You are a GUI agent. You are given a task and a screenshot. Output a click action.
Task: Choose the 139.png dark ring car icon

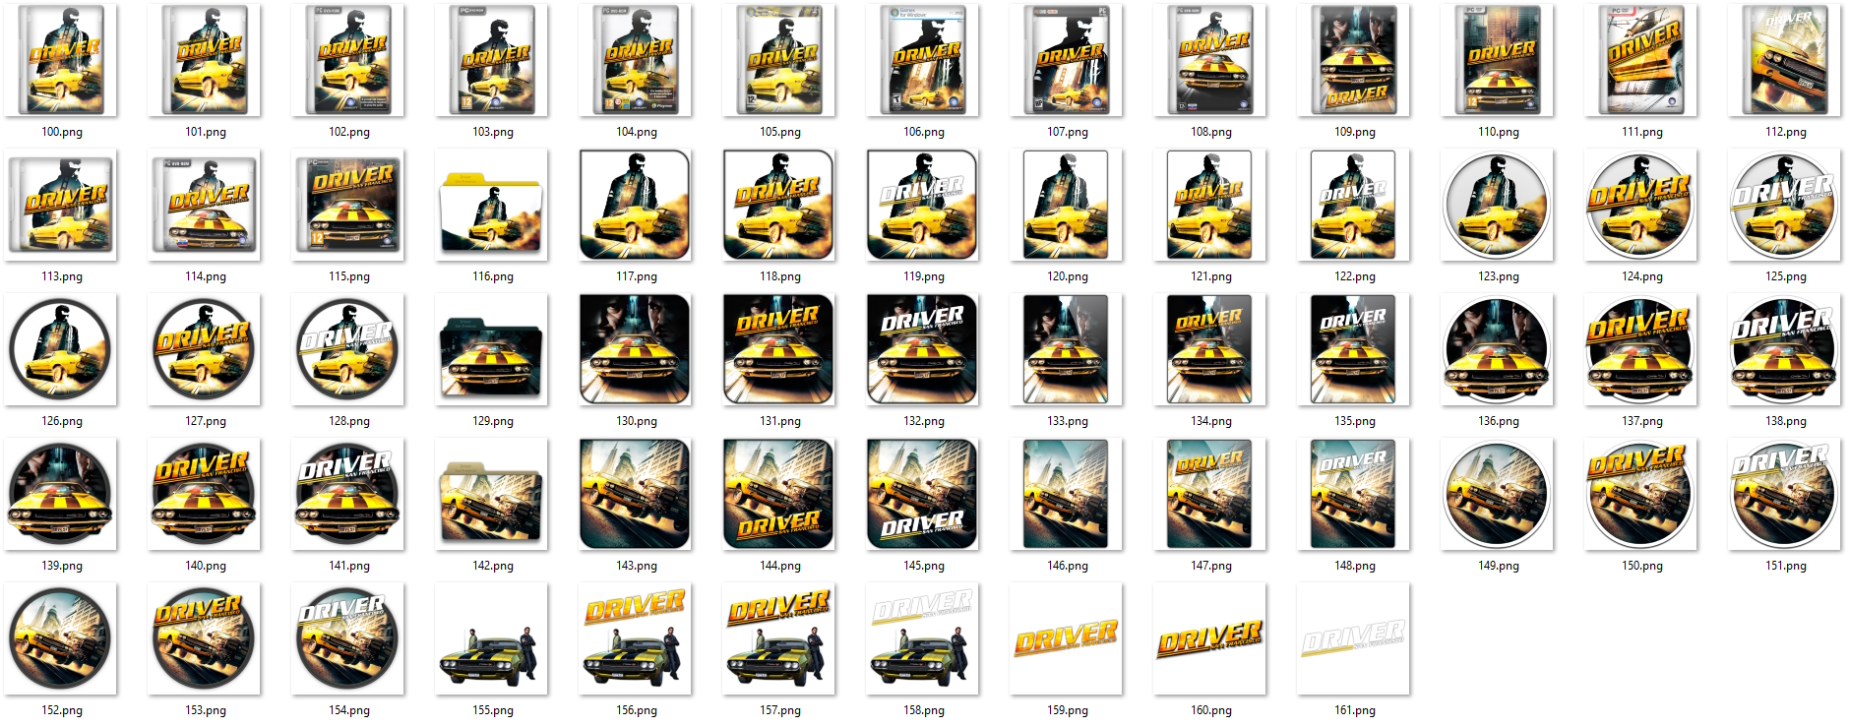pyautogui.click(x=61, y=494)
